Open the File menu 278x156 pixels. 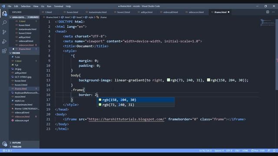(10, 6)
